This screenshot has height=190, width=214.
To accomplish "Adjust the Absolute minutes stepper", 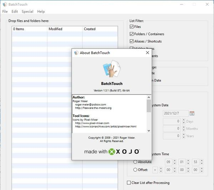I will pyautogui.click(x=188, y=162).
